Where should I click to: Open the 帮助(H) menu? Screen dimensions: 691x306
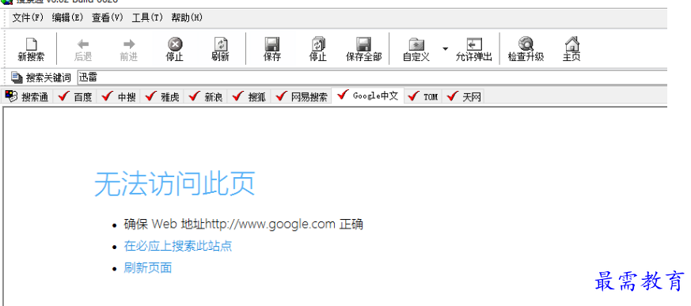(187, 18)
